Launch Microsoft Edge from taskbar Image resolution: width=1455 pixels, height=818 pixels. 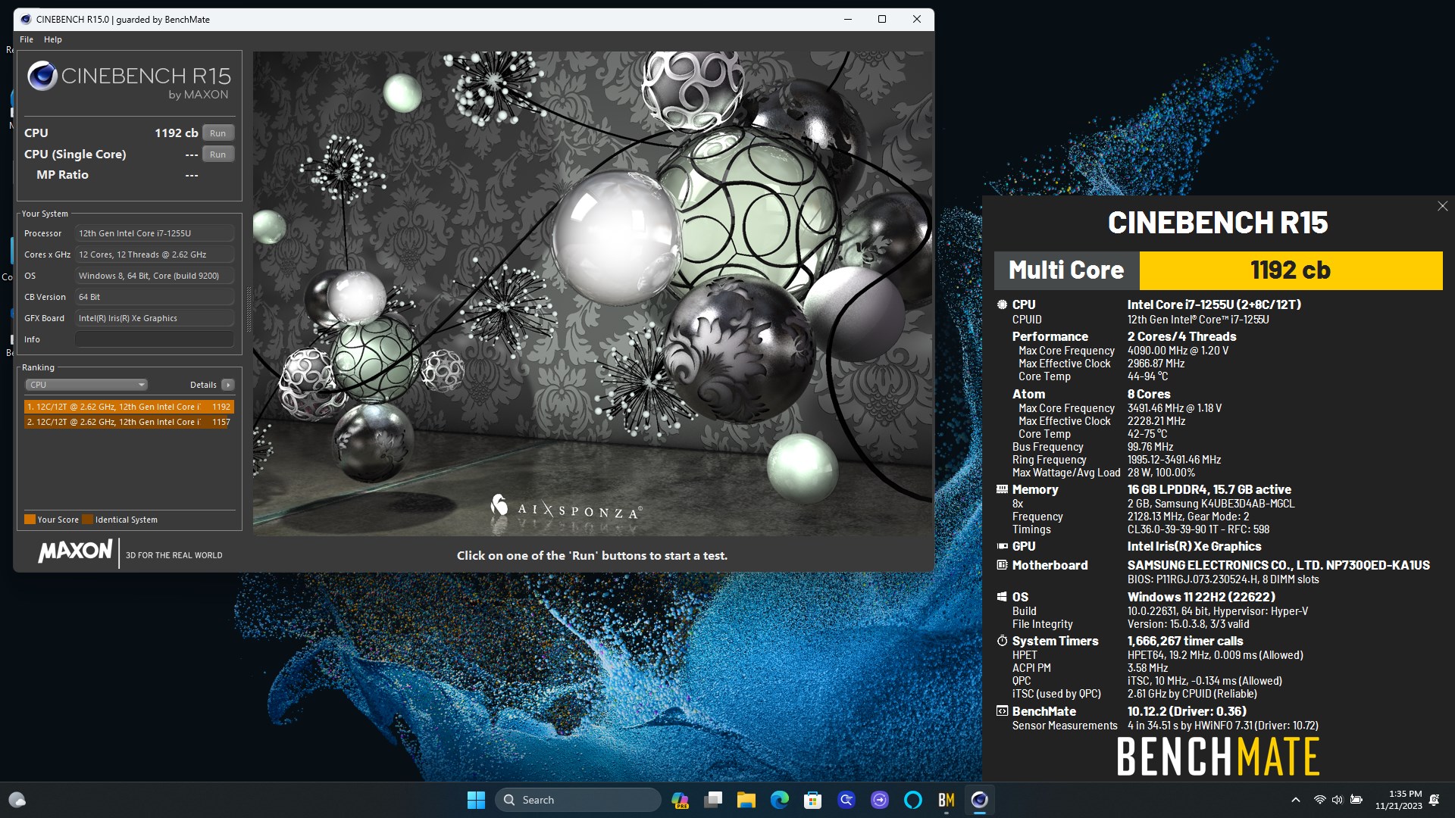pos(780,800)
